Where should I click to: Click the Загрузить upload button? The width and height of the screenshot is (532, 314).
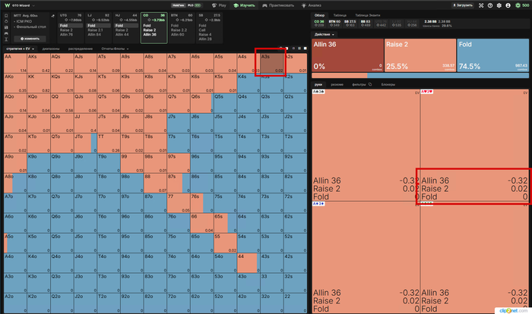tap(462, 5)
